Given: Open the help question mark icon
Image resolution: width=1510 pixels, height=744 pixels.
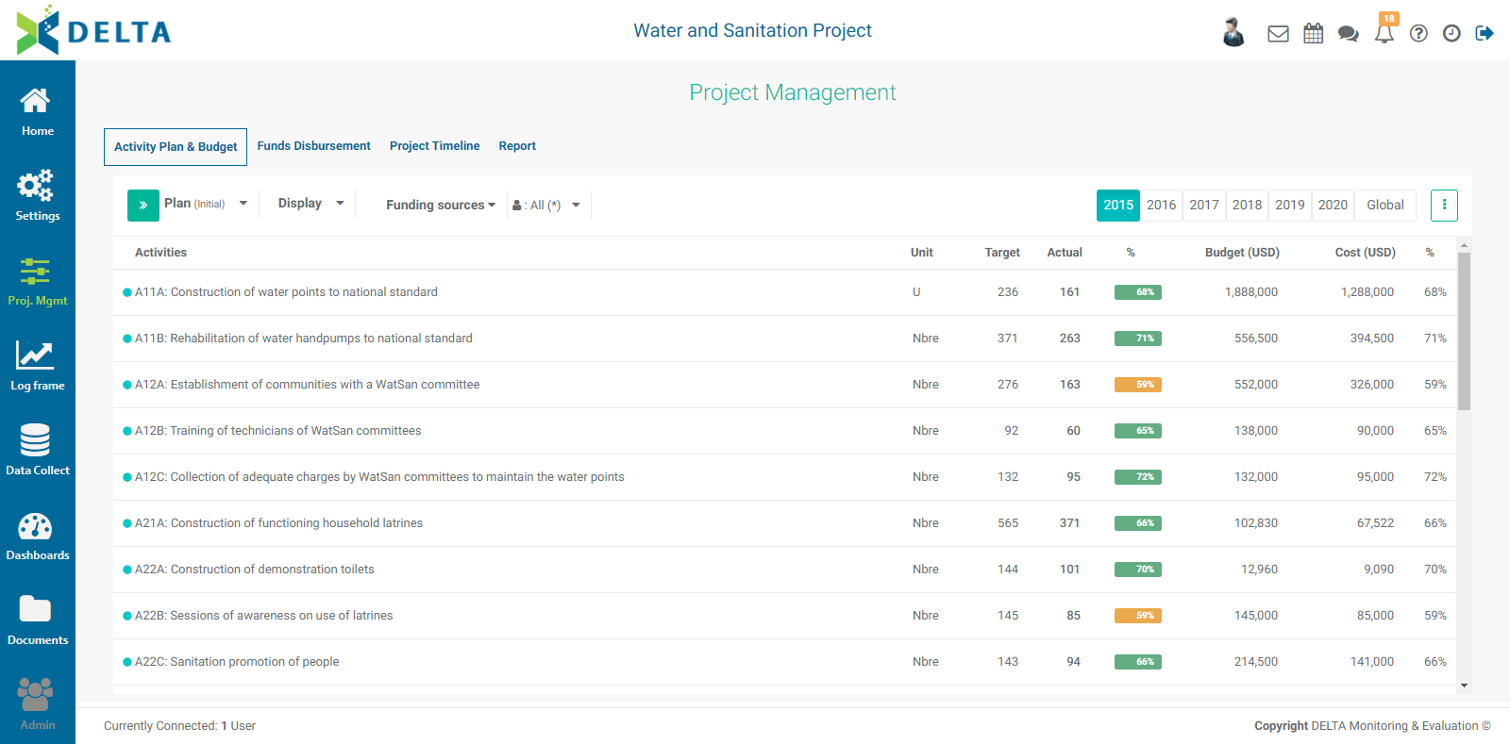Looking at the screenshot, I should 1418,34.
